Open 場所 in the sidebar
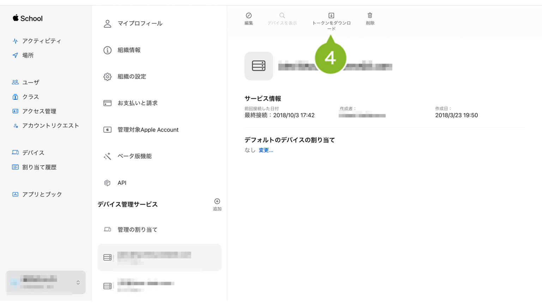Viewport: 542px width, 305px height. pyautogui.click(x=28, y=55)
